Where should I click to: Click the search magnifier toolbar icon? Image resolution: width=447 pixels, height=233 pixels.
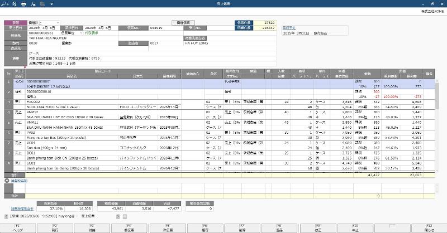click(14, 3)
